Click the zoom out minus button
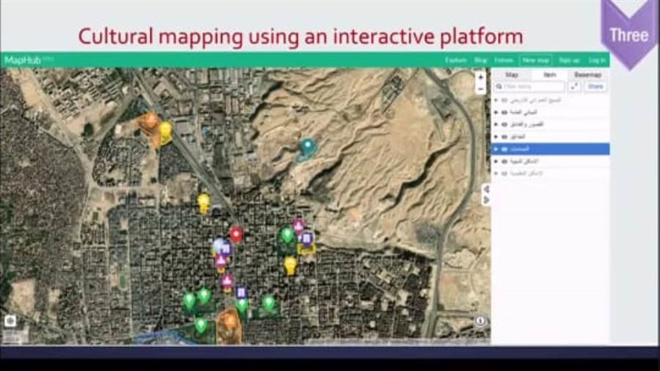The image size is (660, 371). (x=480, y=88)
